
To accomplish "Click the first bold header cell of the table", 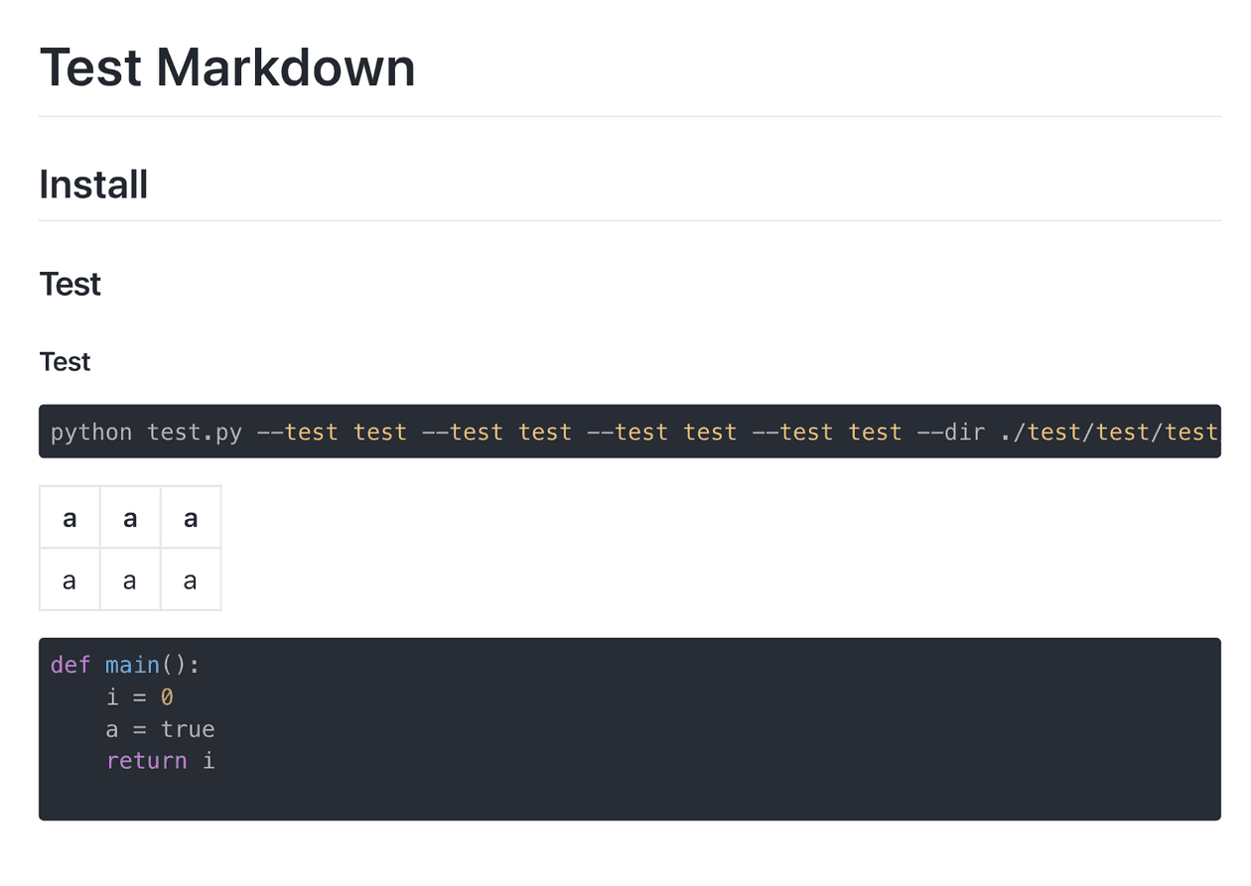I will click(69, 517).
